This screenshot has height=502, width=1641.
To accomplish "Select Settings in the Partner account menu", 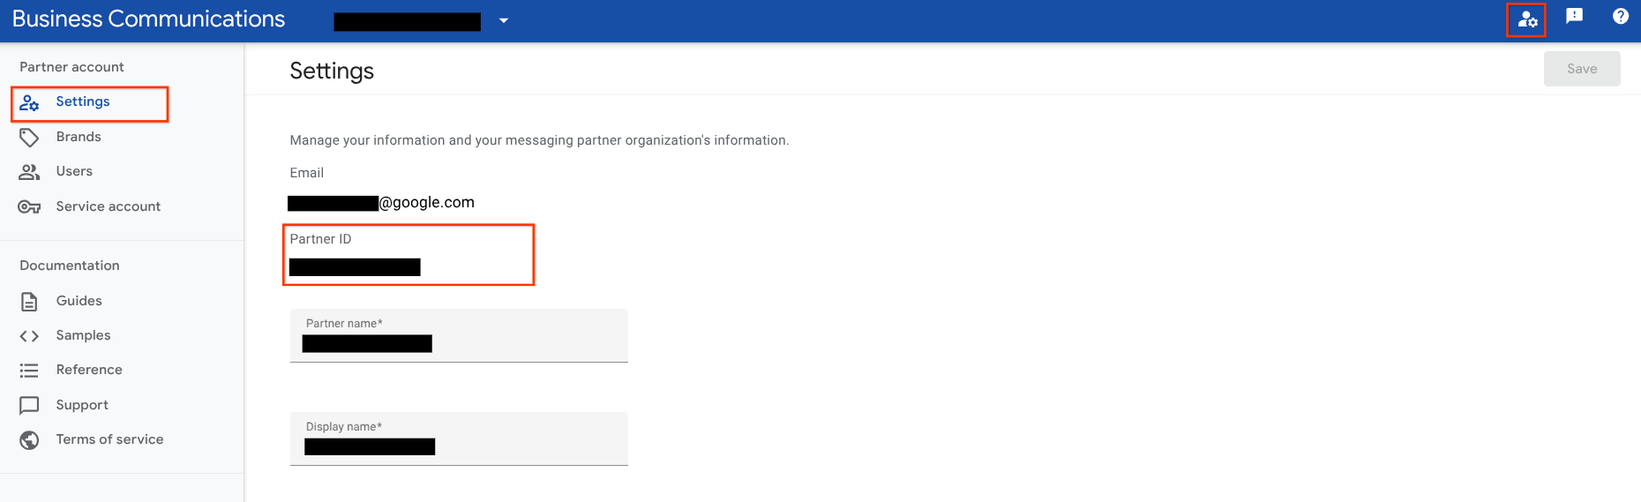I will click(83, 102).
